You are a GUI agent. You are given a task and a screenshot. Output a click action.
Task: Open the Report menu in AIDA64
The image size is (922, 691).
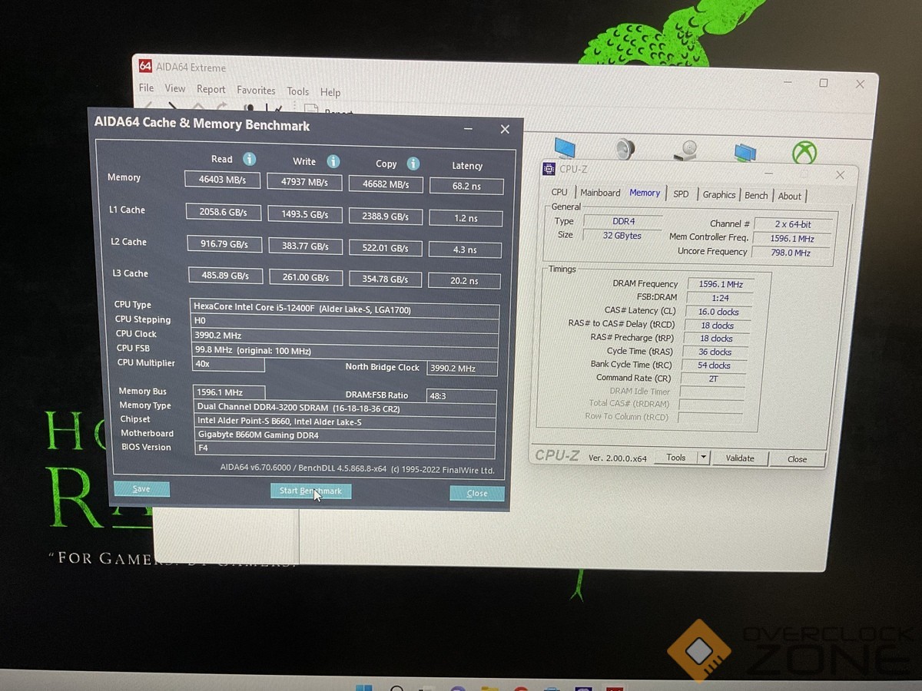211,89
